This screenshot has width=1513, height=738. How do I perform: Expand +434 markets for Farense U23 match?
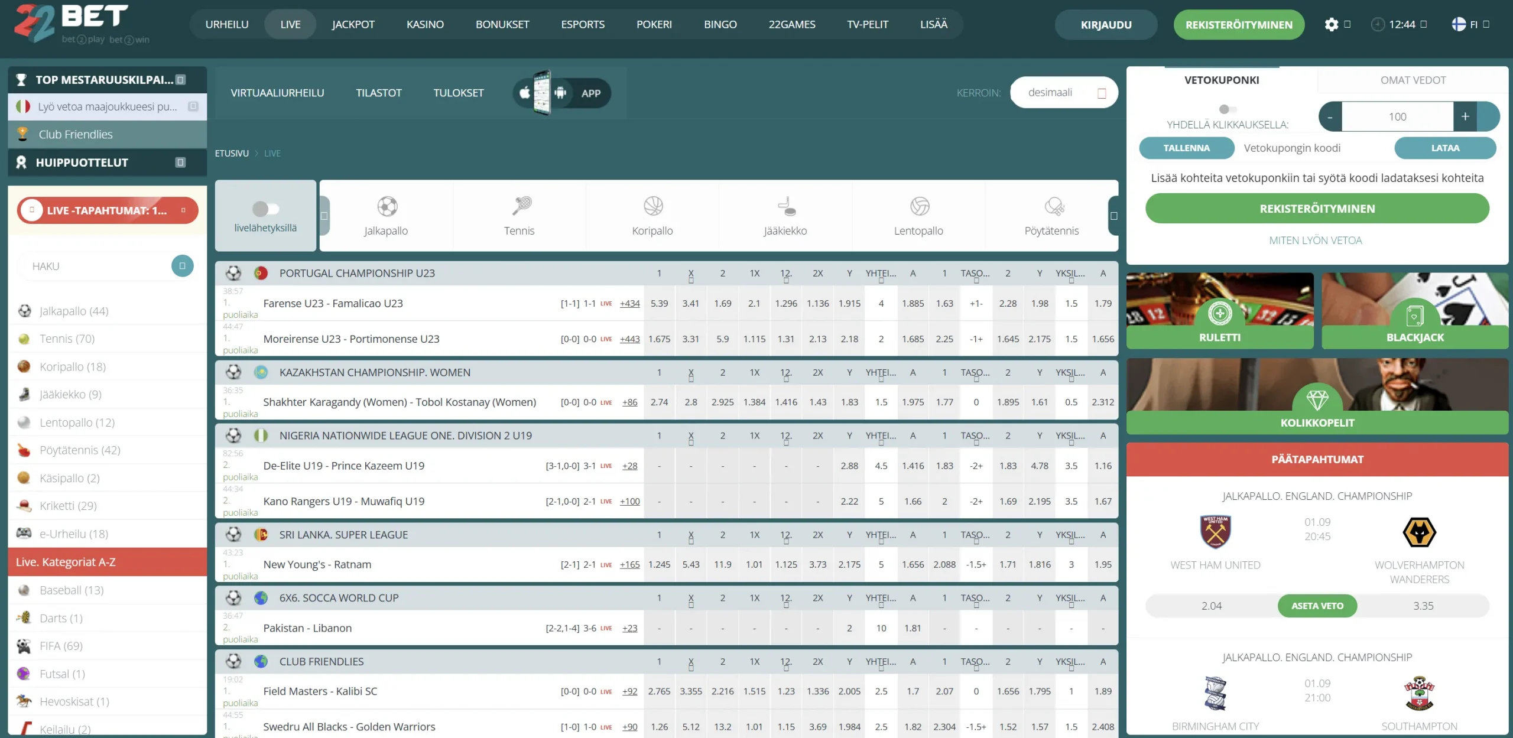point(629,304)
